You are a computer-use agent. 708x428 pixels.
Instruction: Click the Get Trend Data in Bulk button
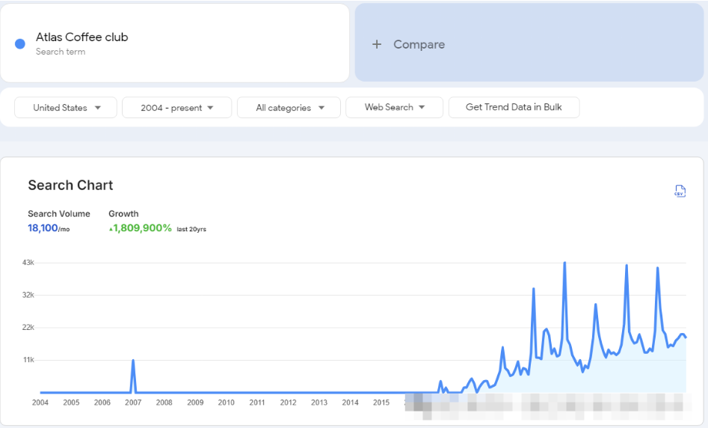[514, 107]
